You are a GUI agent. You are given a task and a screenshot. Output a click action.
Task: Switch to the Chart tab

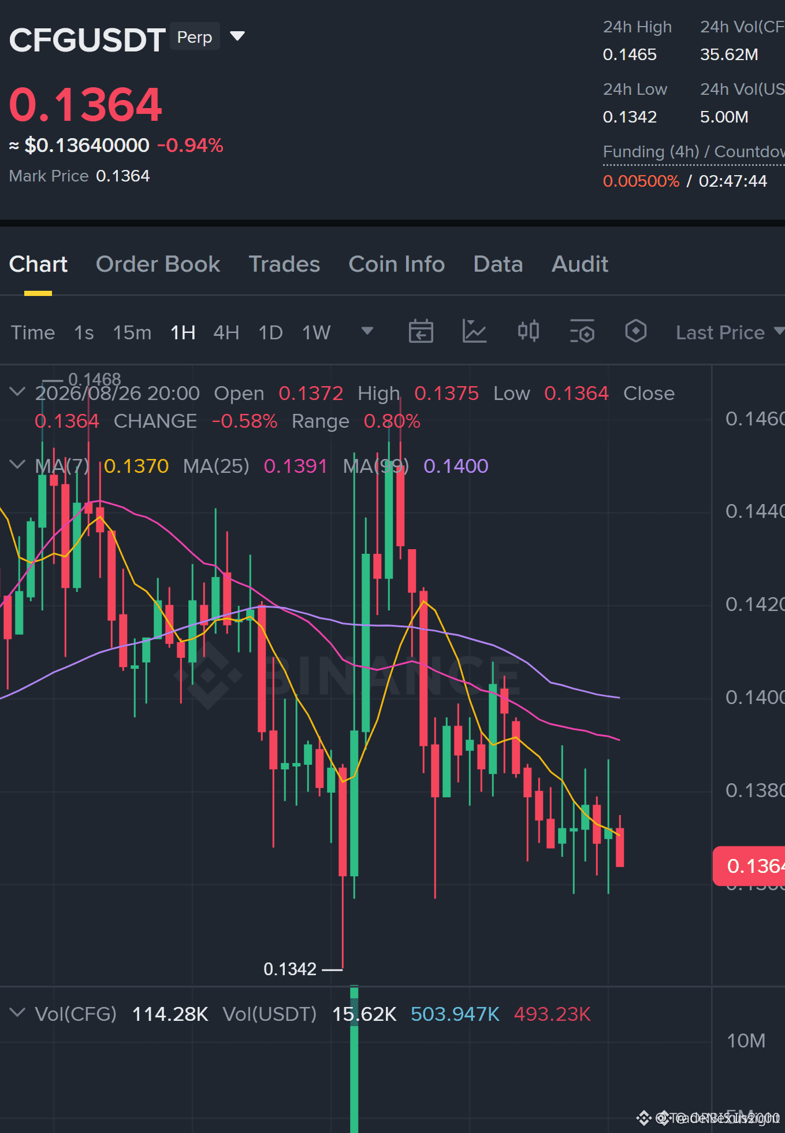38,264
